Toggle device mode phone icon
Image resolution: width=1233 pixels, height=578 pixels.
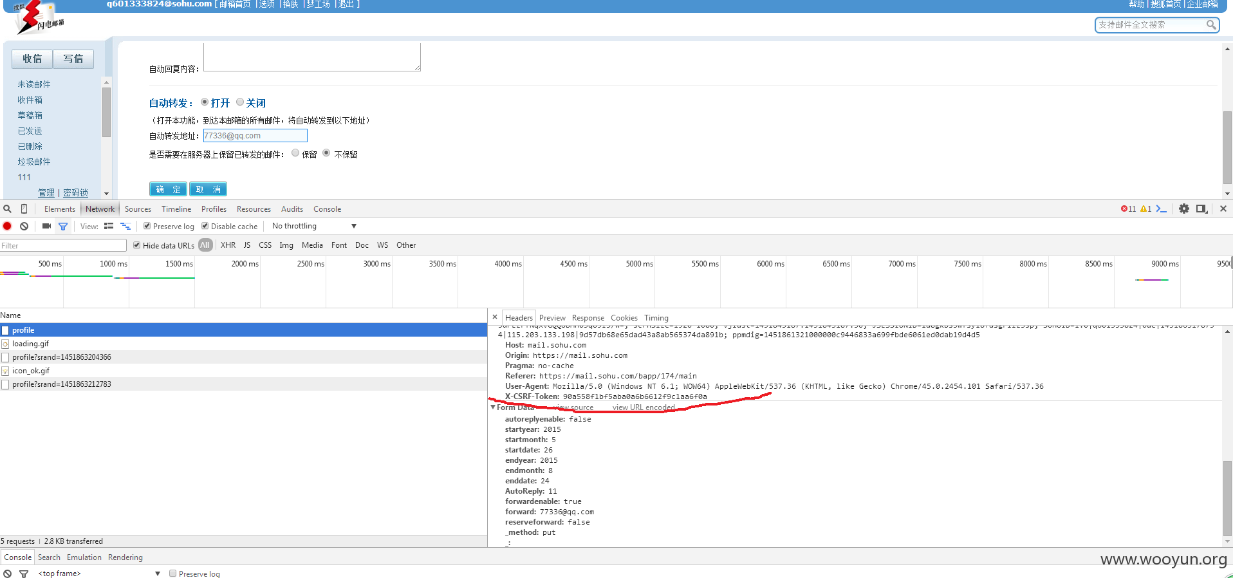(x=24, y=209)
